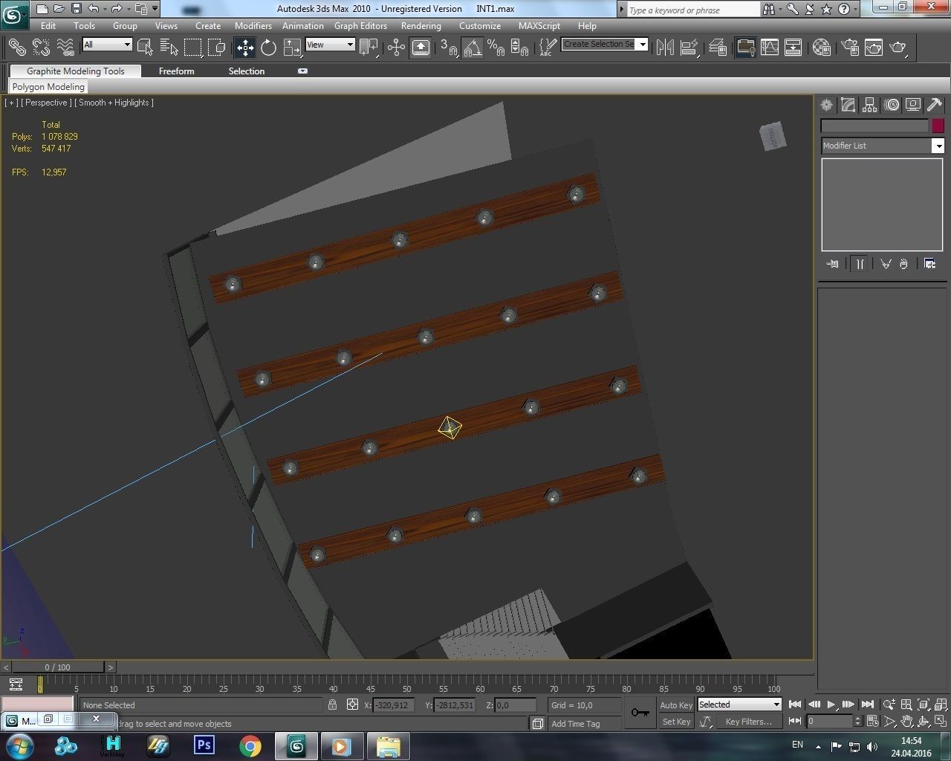Click the Auto Key button
The width and height of the screenshot is (951, 761).
click(x=676, y=705)
